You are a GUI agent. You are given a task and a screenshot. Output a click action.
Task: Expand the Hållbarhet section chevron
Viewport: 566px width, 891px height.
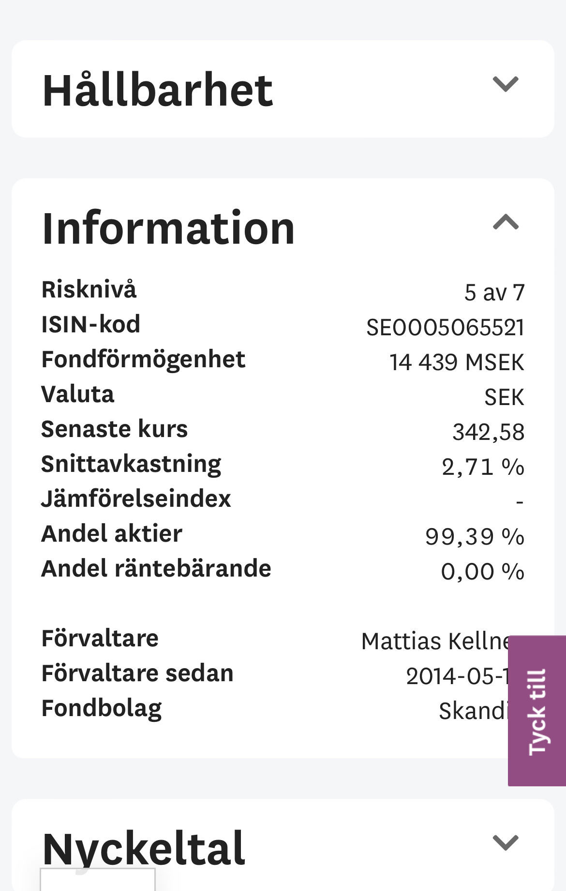coord(506,84)
